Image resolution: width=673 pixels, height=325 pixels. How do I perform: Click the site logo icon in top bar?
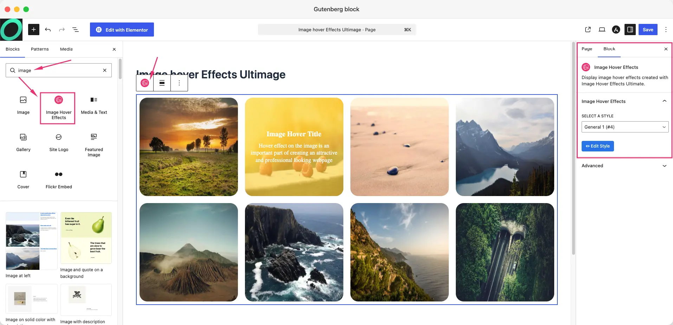pos(11,30)
